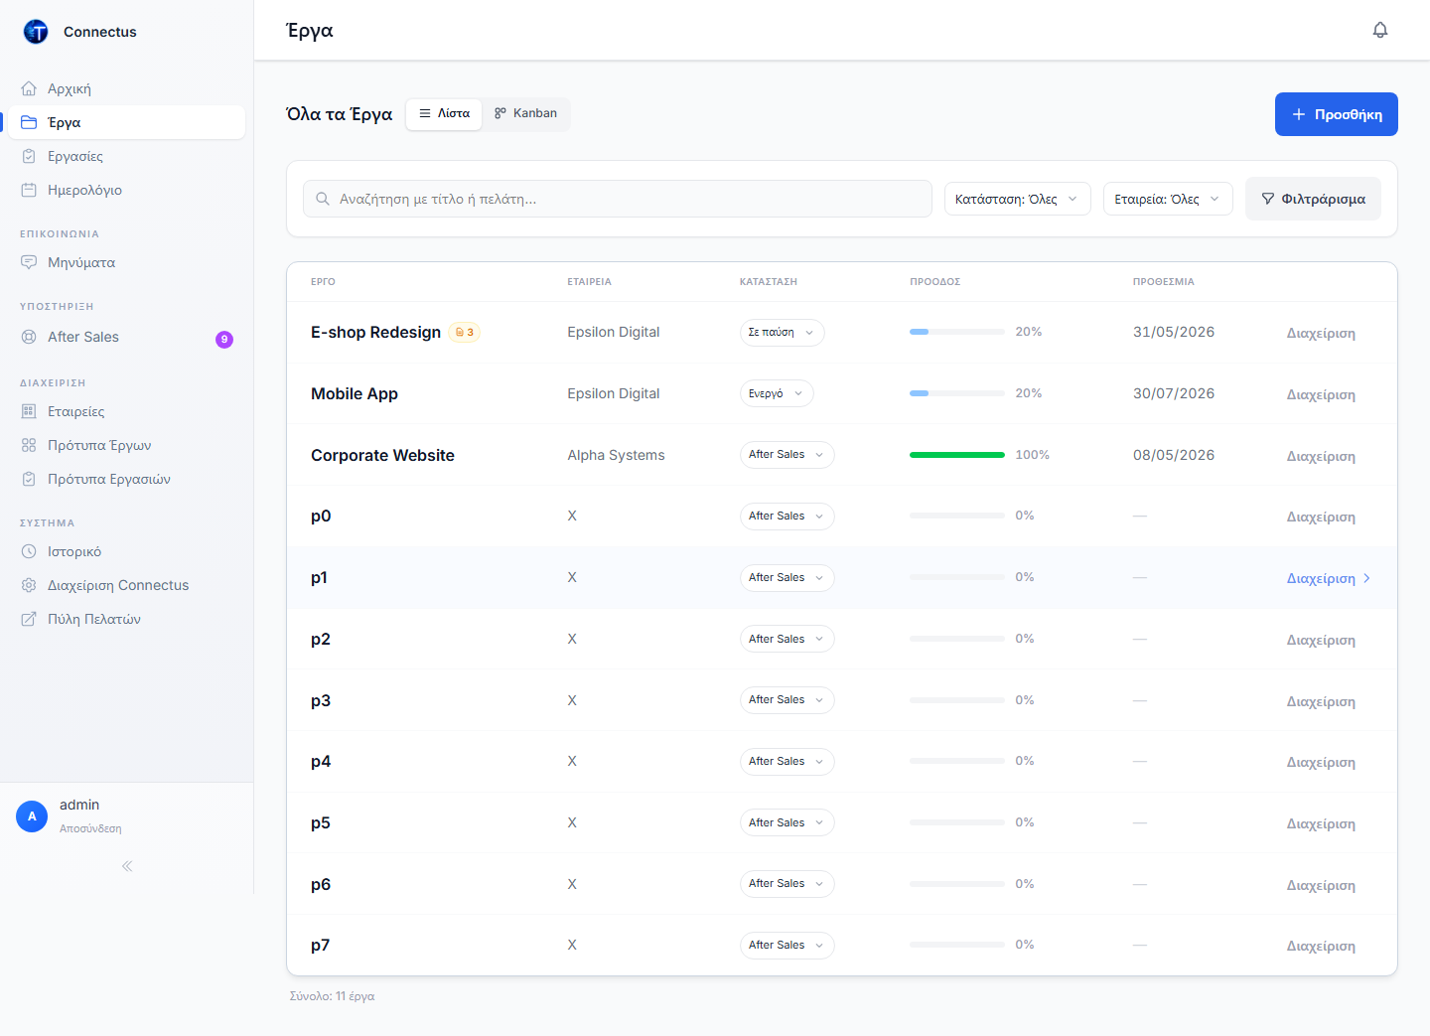Click the Εταιρείες building icon
This screenshot has height=1036, width=1430.
click(29, 411)
